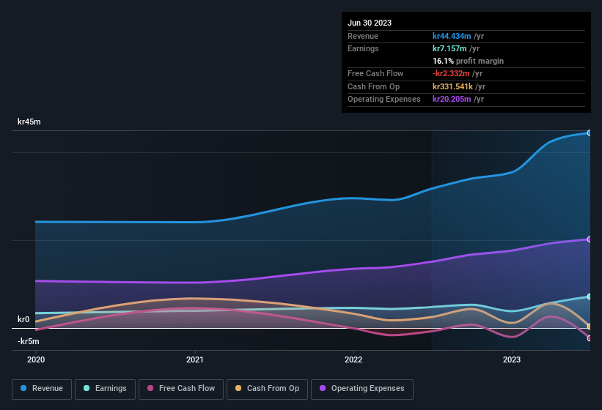Screen dimensions: 602x410
Task: Click the kr7.157m earnings value
Action: (x=449, y=48)
